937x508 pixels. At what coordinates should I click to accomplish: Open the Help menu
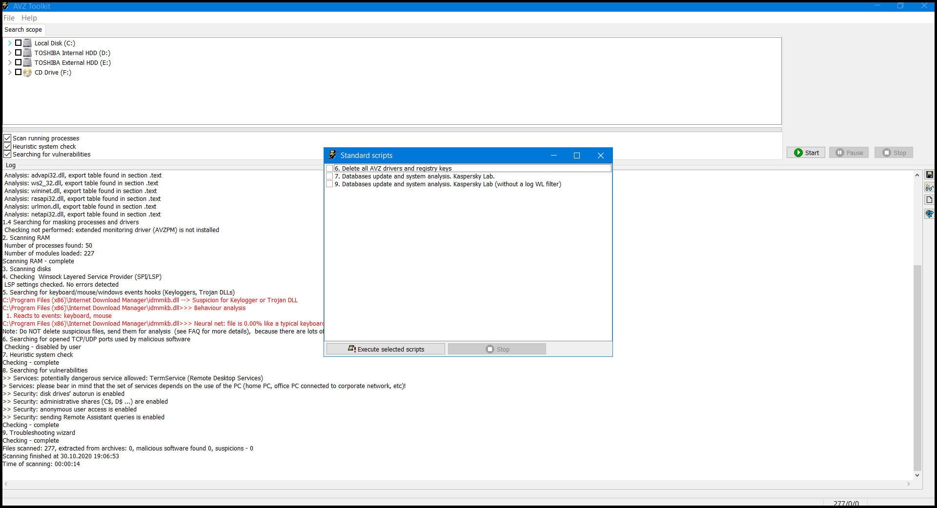pyautogui.click(x=29, y=18)
